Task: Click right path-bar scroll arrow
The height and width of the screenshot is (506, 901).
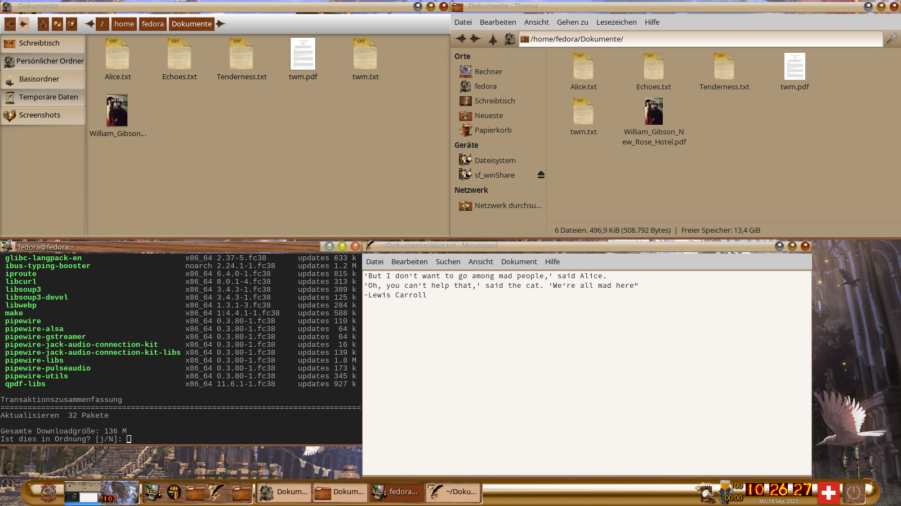Action: coord(221,24)
